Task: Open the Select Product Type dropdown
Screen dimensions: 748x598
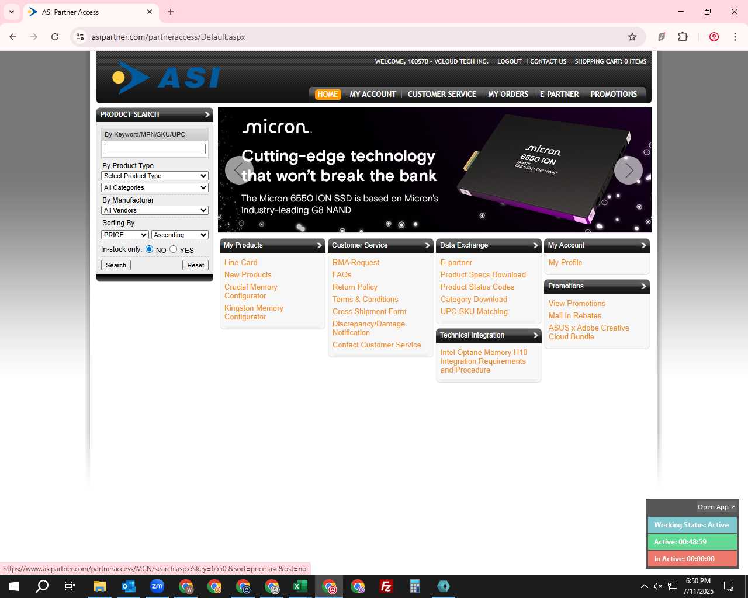Action: coord(155,176)
